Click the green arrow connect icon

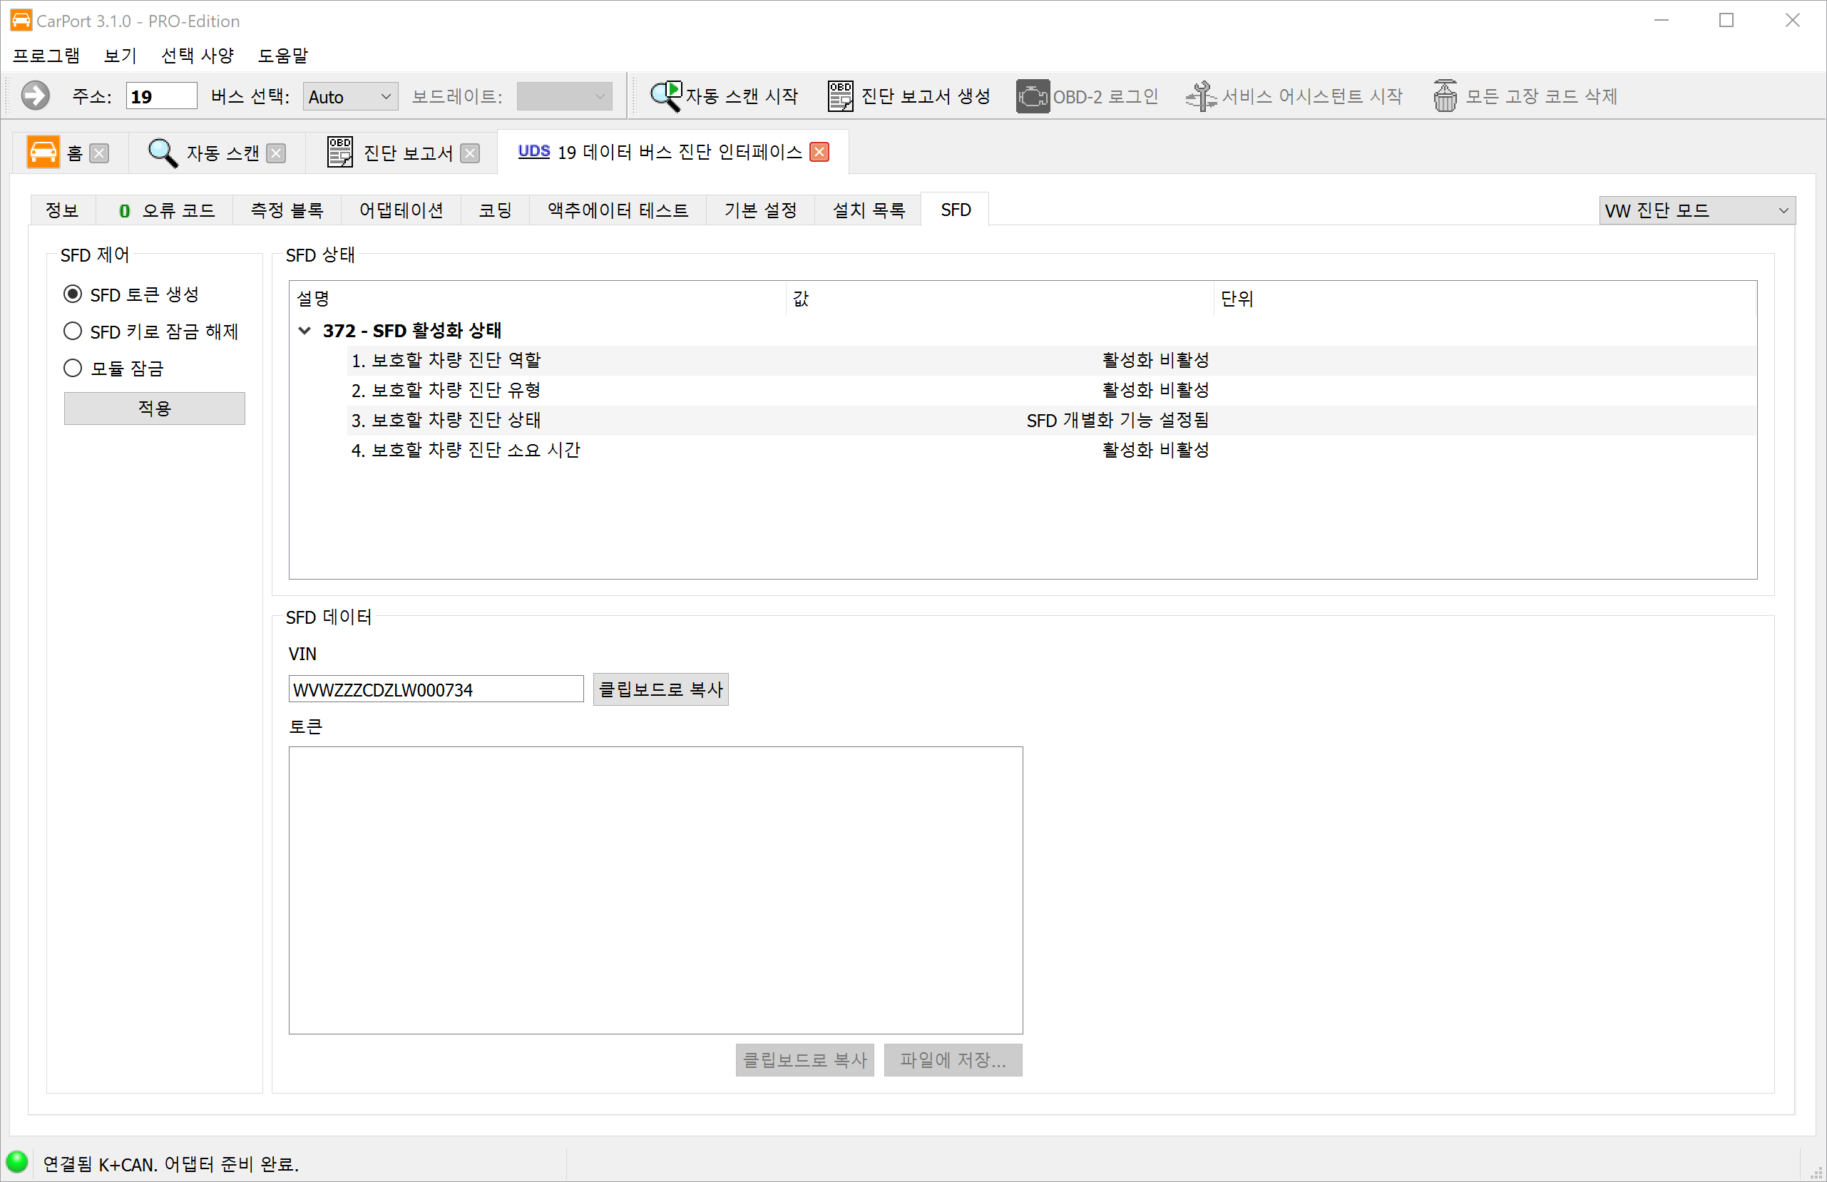[34, 96]
